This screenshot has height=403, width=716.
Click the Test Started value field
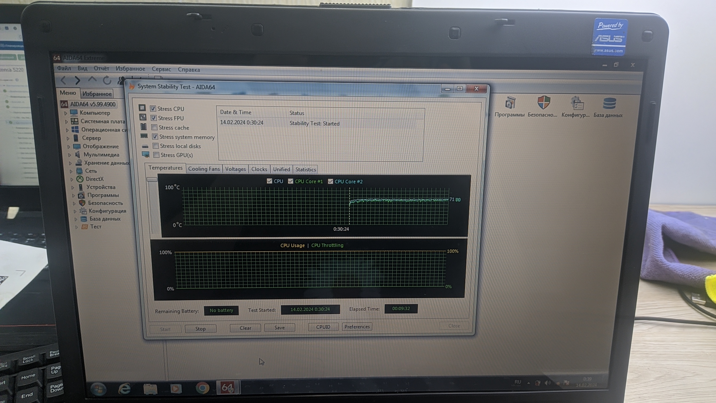[310, 309]
